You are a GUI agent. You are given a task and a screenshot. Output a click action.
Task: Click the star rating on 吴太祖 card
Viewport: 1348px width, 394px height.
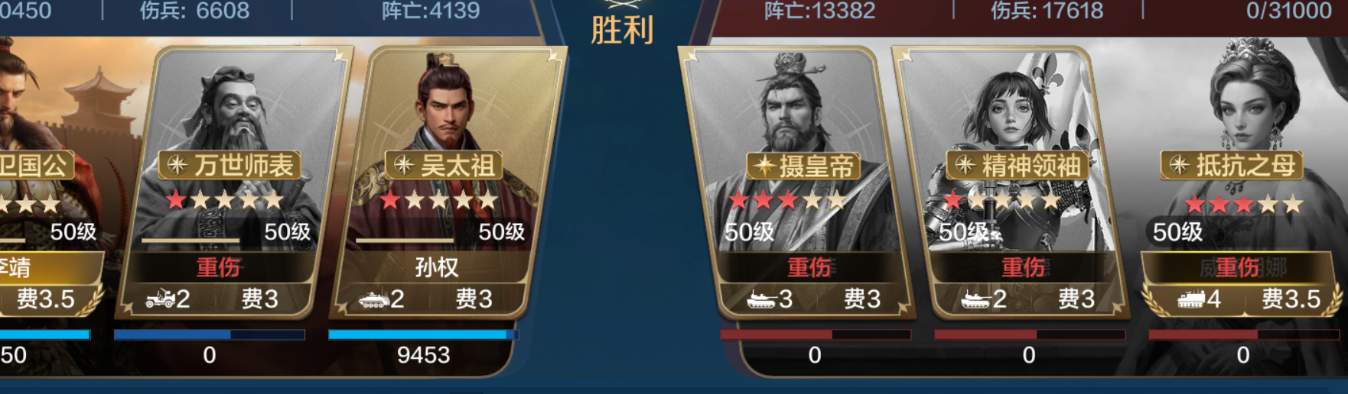[x=439, y=201]
